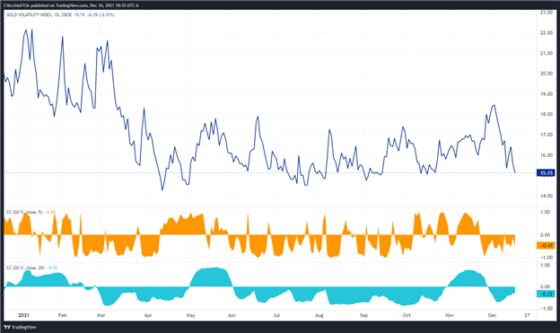Click the 'Nov' label on the time axis
Image resolution: width=560 pixels, height=333 pixels.
450,315
